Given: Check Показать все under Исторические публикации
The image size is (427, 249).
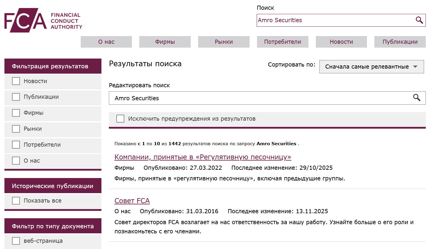Looking at the screenshot, I should pos(16,201).
